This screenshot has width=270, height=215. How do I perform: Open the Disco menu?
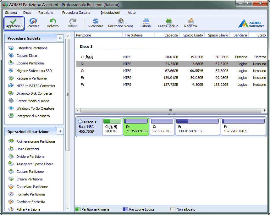point(27,13)
